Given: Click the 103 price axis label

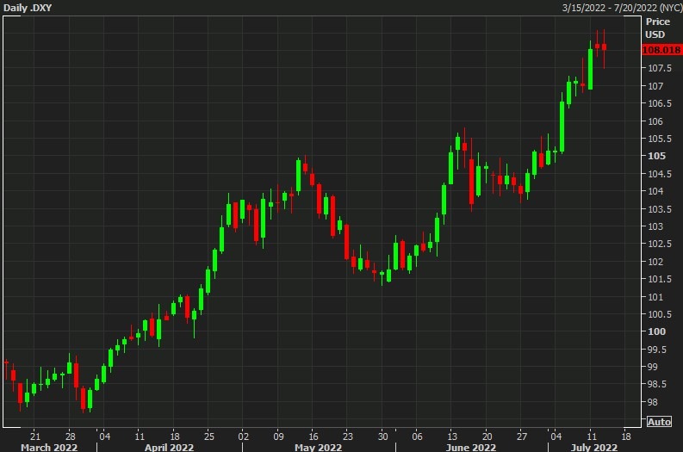Looking at the screenshot, I should point(655,226).
